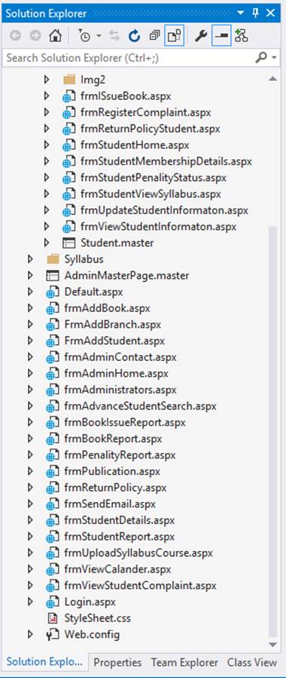Viewport: 286px width, 678px height.
Task: Click the frmBookReport.aspx page icon
Action: pyautogui.click(x=53, y=439)
